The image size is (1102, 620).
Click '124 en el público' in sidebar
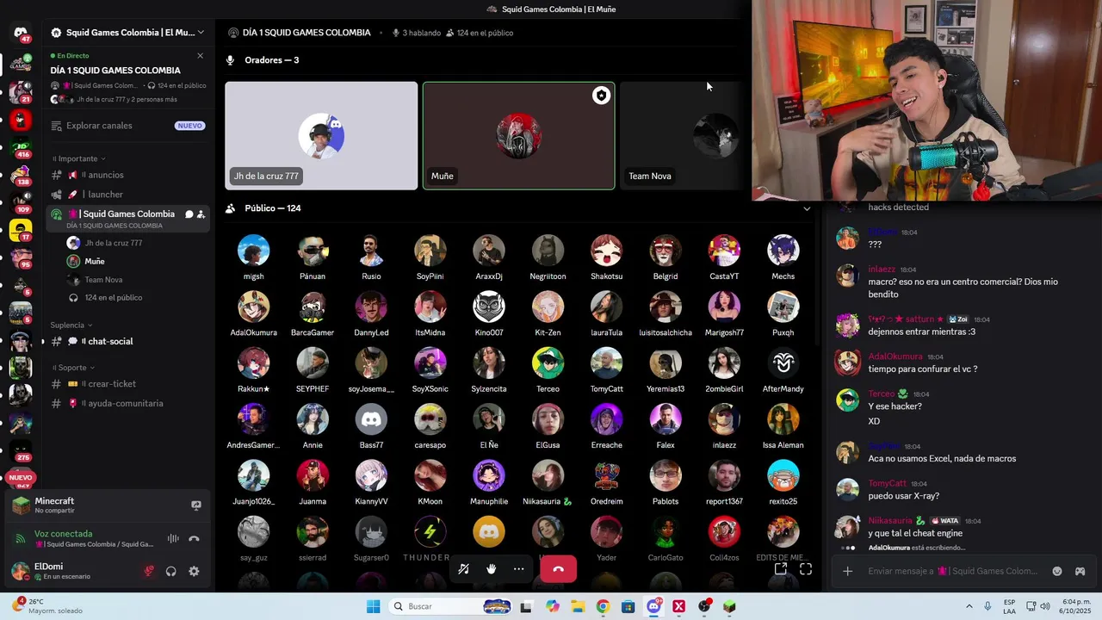pyautogui.click(x=114, y=298)
